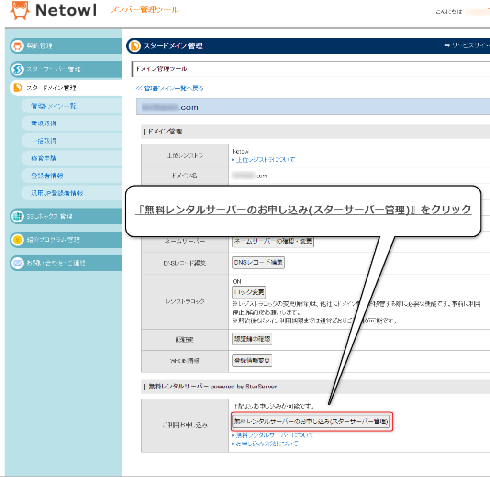Click the ドメイン管理ツール heading
Image resolution: width=490 pixels, height=477 pixels.
tap(162, 69)
